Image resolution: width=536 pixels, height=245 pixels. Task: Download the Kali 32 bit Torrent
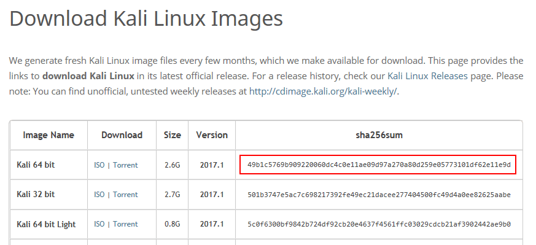(125, 195)
